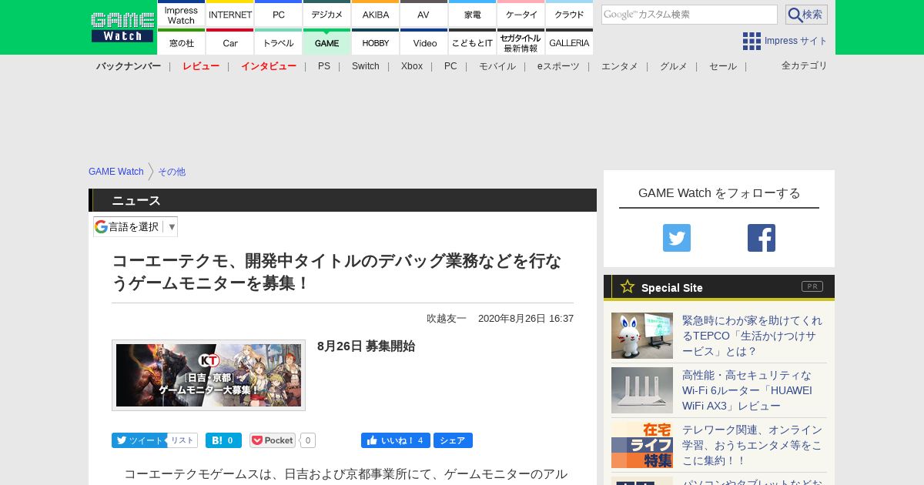Open the AKIBA tab

tap(376, 14)
